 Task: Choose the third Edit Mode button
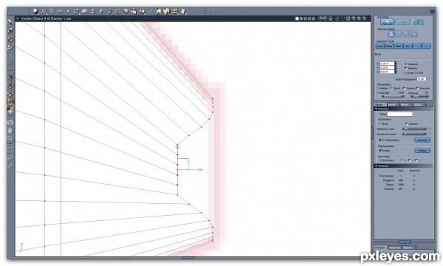[418, 21]
